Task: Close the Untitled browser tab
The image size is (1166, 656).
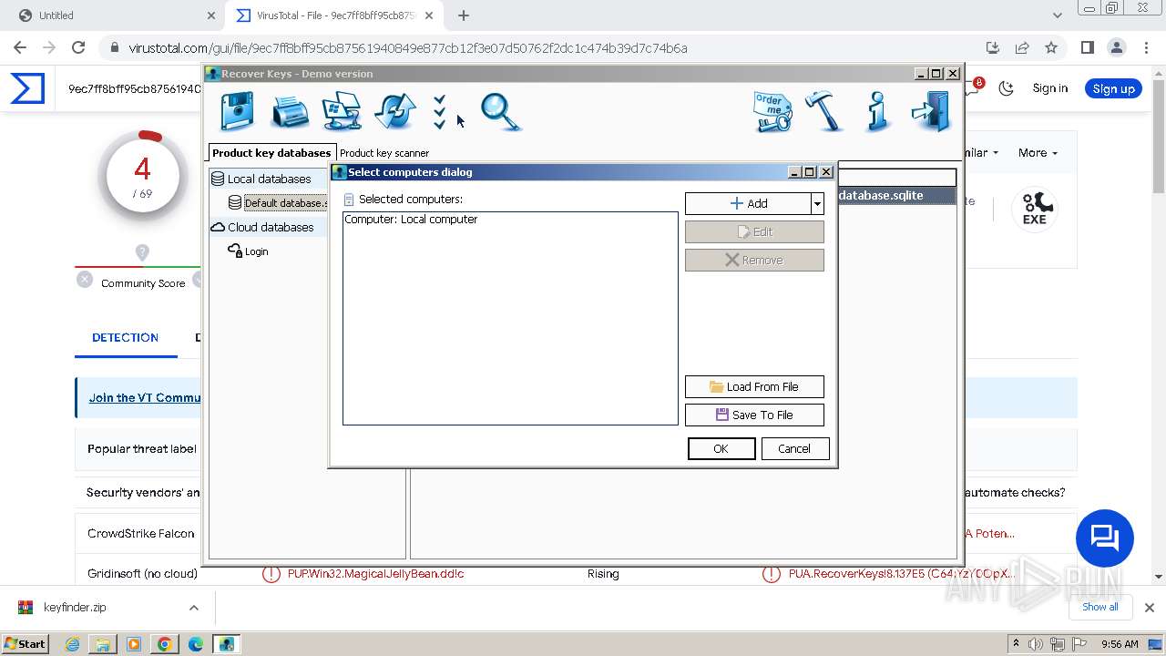Action: [x=211, y=15]
